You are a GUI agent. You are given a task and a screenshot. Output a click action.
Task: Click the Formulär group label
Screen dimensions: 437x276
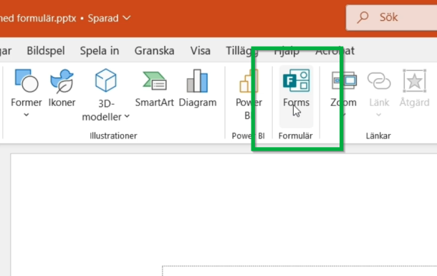(x=295, y=135)
